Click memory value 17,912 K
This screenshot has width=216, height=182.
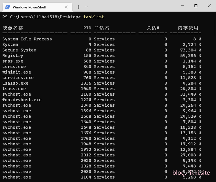tap(191, 144)
